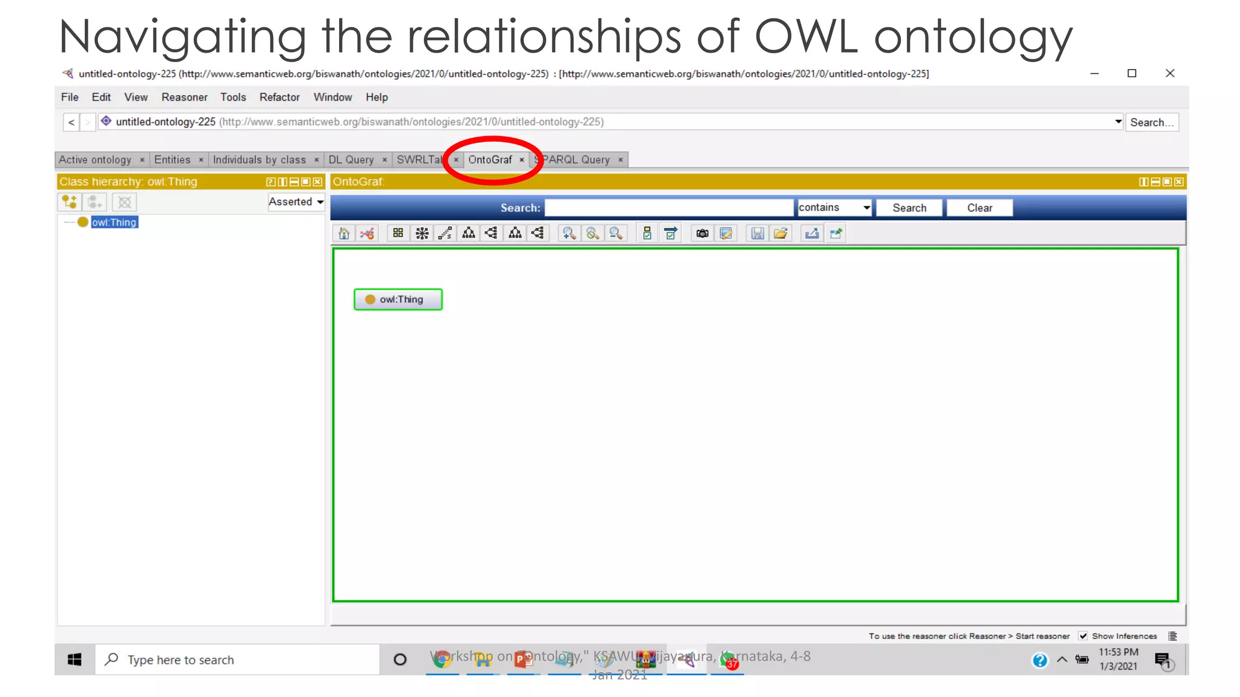The width and height of the screenshot is (1240, 697).
Task: Click the OntoGraf search text field
Action: [x=669, y=208]
